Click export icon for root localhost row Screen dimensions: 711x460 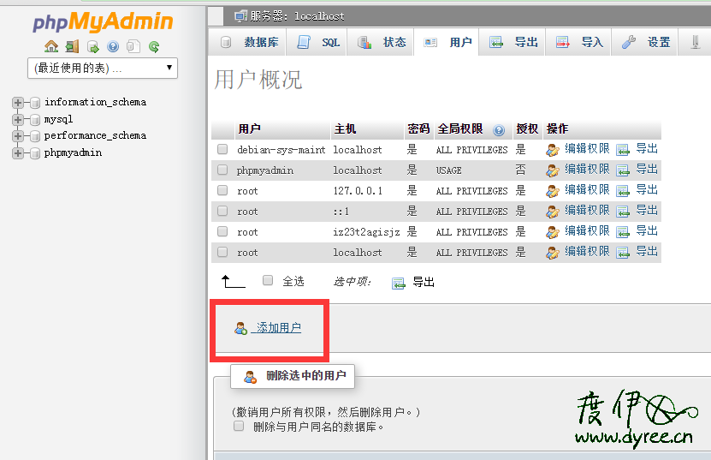click(x=623, y=253)
